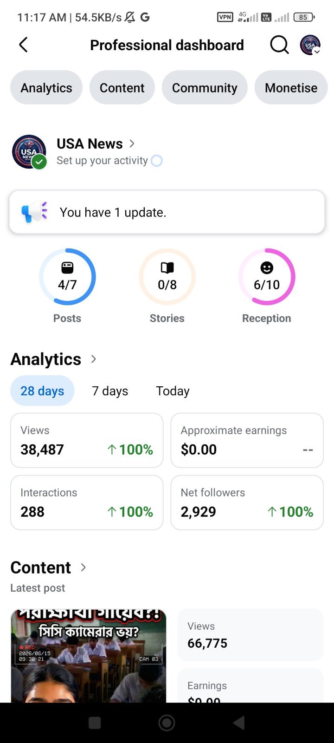The height and width of the screenshot is (743, 334).
Task: Expand the Analytics section chevron
Action: click(x=94, y=359)
